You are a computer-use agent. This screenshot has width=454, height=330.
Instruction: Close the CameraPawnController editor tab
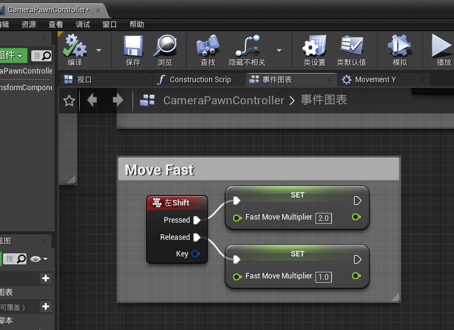(98, 10)
